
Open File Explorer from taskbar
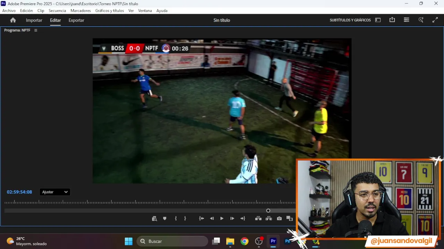[x=230, y=241]
